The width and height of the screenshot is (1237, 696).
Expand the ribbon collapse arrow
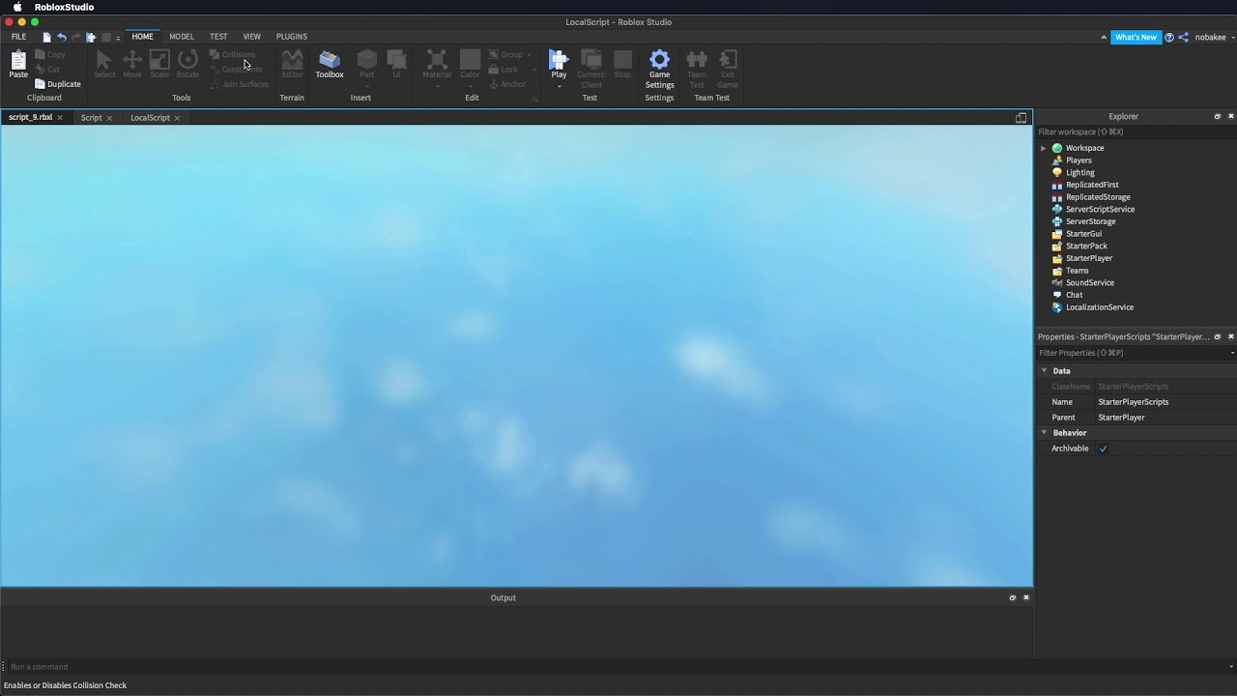1104,37
